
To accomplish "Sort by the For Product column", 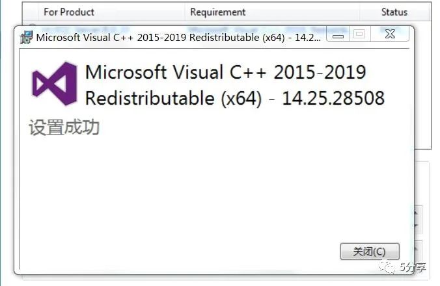I will (x=69, y=12).
